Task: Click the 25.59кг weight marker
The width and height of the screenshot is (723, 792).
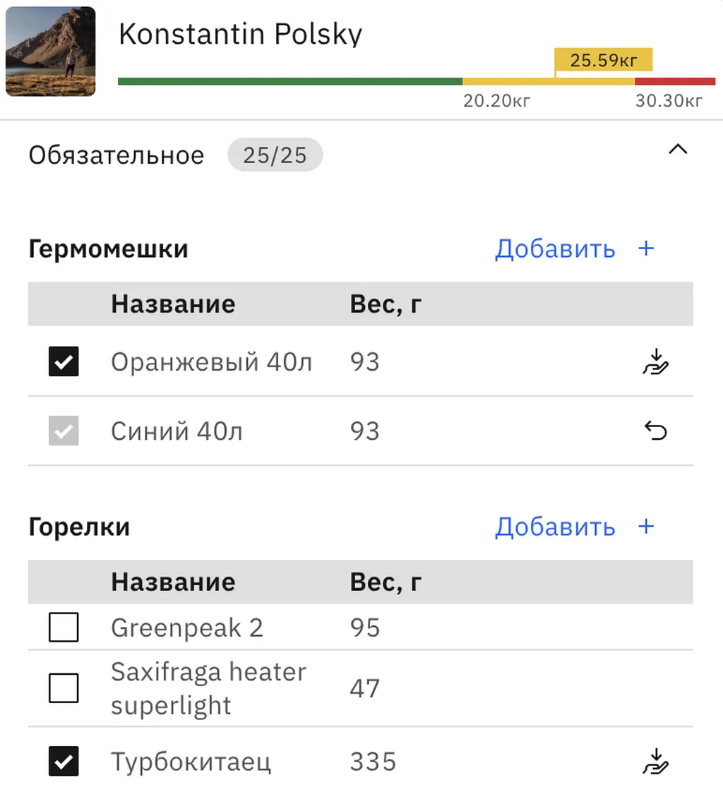Action: point(603,61)
